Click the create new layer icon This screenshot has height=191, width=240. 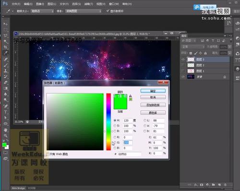[219, 185]
